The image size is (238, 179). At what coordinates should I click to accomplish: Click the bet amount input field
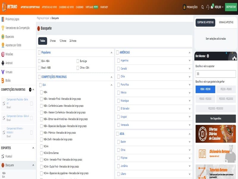pos(216,74)
